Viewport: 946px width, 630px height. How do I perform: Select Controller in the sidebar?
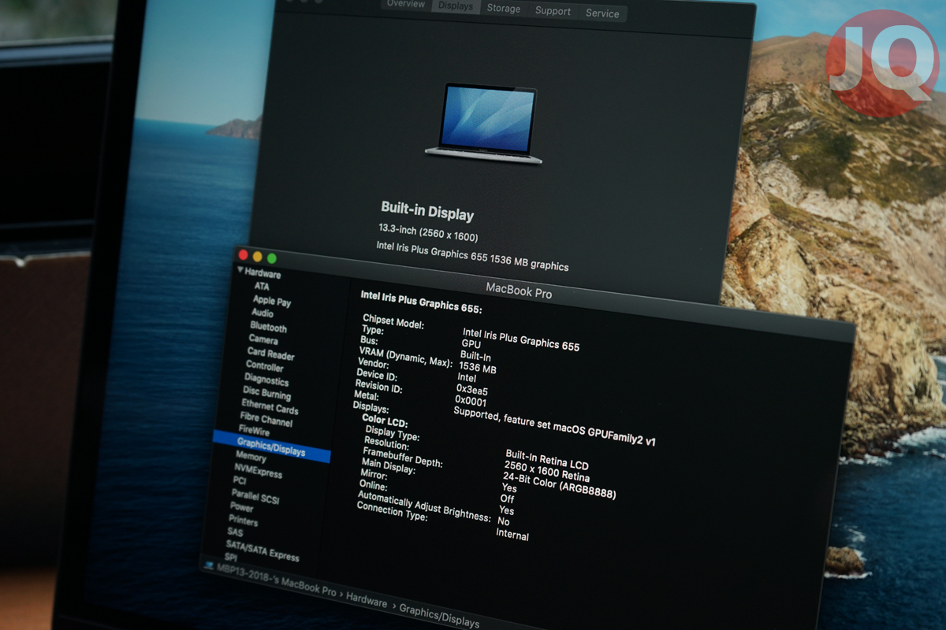pyautogui.click(x=265, y=366)
